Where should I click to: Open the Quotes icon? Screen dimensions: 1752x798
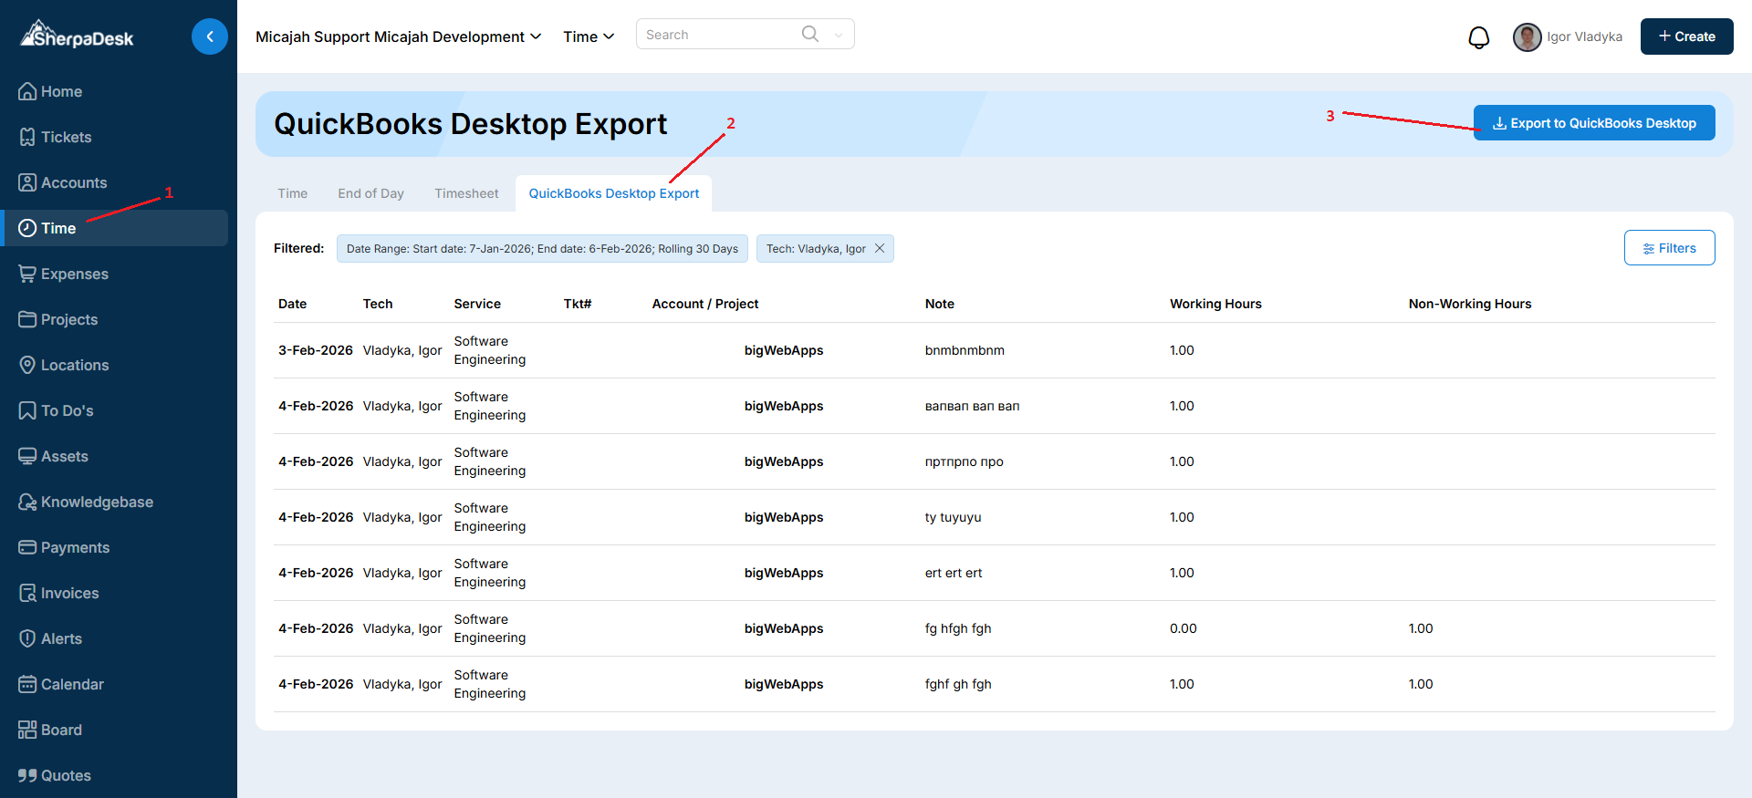pyautogui.click(x=27, y=775)
